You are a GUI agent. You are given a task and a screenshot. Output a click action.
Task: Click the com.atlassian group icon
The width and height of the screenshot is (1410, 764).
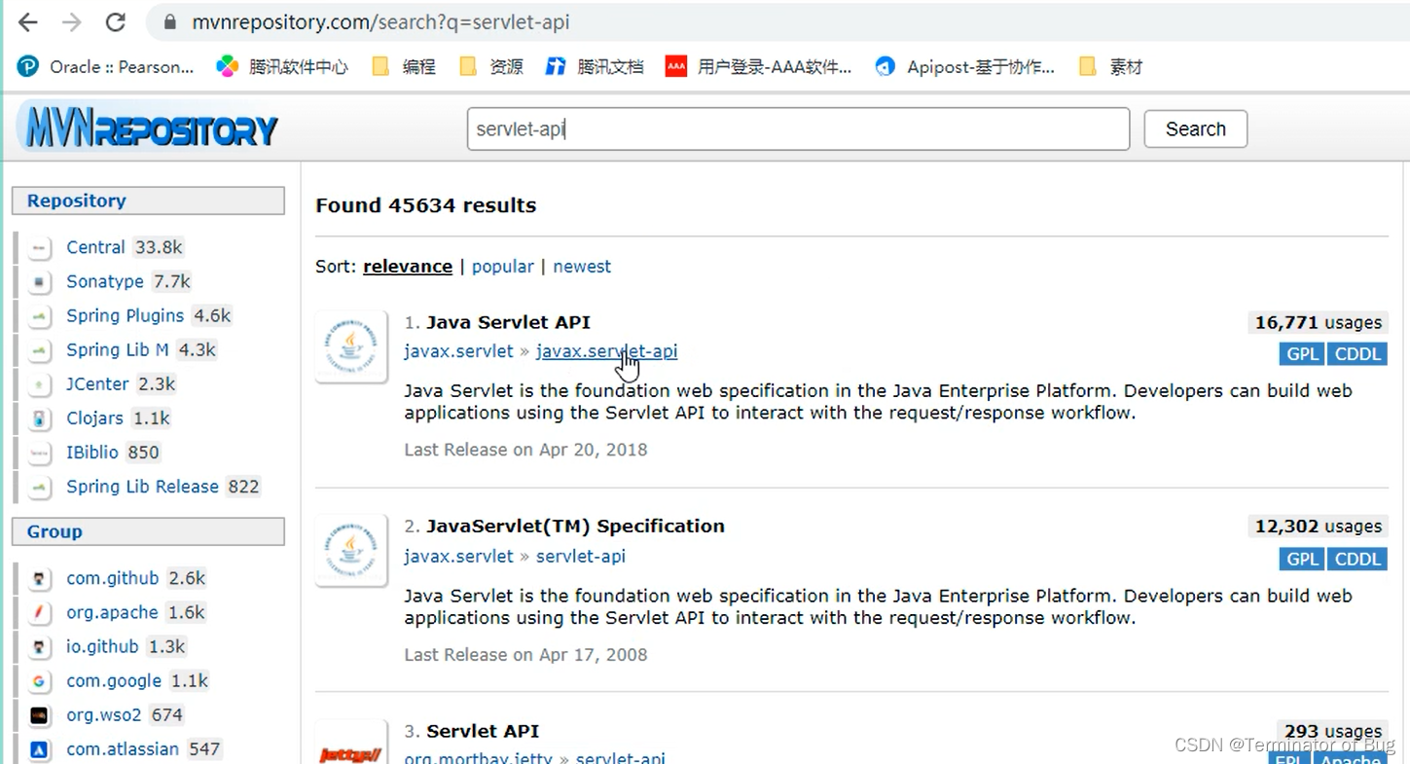click(x=39, y=749)
